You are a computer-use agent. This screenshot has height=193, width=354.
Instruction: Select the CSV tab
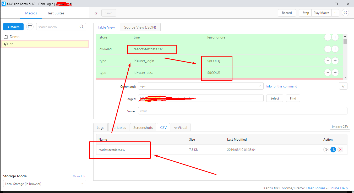pyautogui.click(x=164, y=128)
